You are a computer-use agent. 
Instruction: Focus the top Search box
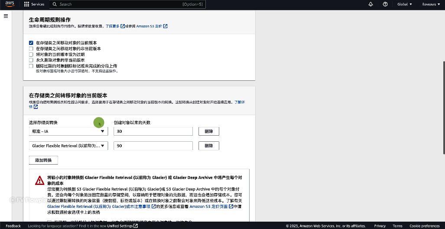127,4
